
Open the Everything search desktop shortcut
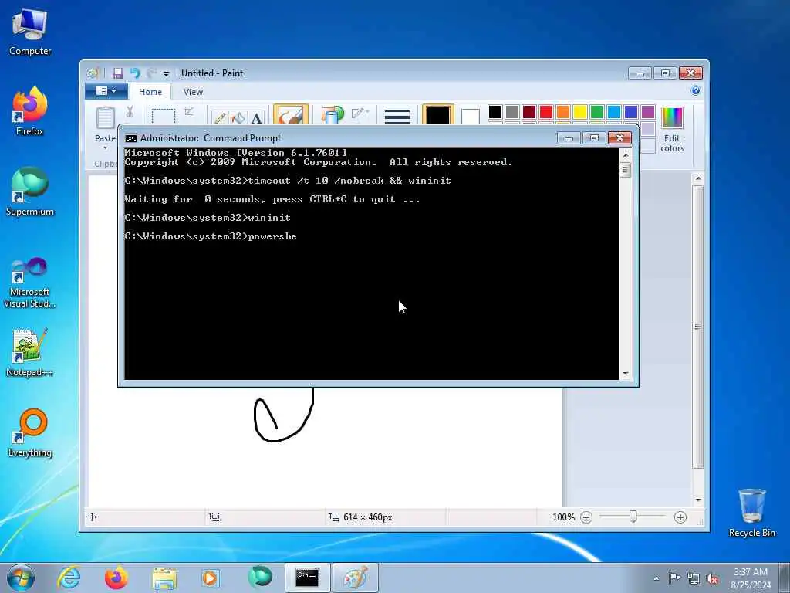tap(30, 432)
